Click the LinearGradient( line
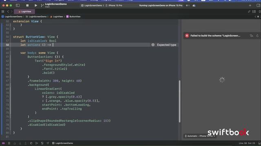The width and height of the screenshot is (261, 146). [x=48, y=89]
